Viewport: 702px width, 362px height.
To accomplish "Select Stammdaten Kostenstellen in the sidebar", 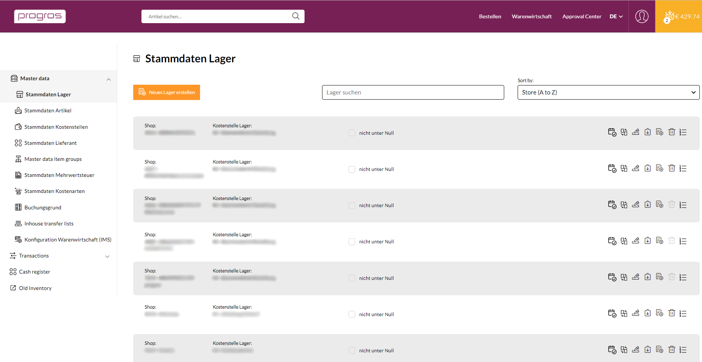I will 56,127.
